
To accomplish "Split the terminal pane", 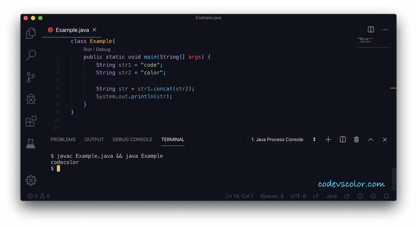I will pos(343,139).
